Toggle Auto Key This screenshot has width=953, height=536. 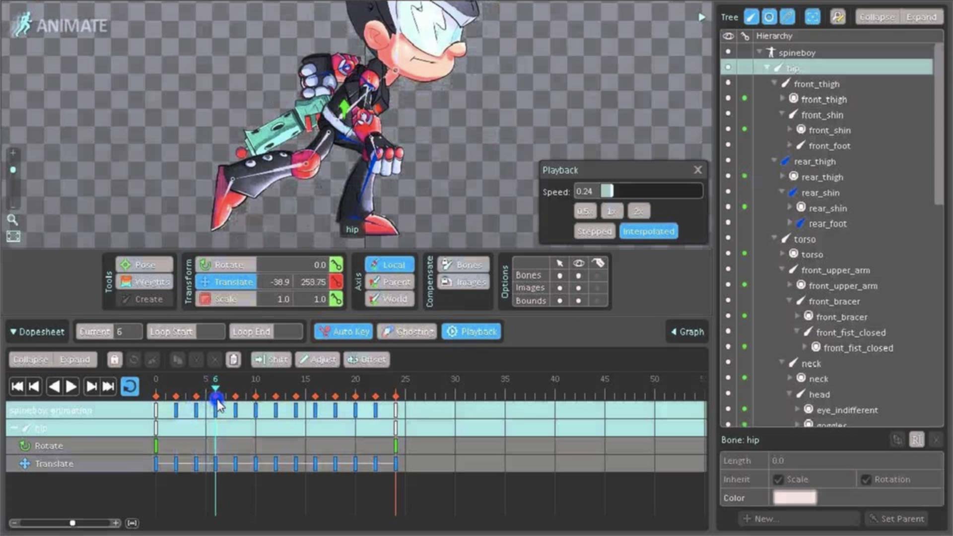point(344,332)
